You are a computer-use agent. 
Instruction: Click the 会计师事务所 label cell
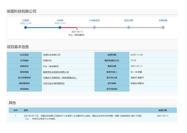[24, 78]
